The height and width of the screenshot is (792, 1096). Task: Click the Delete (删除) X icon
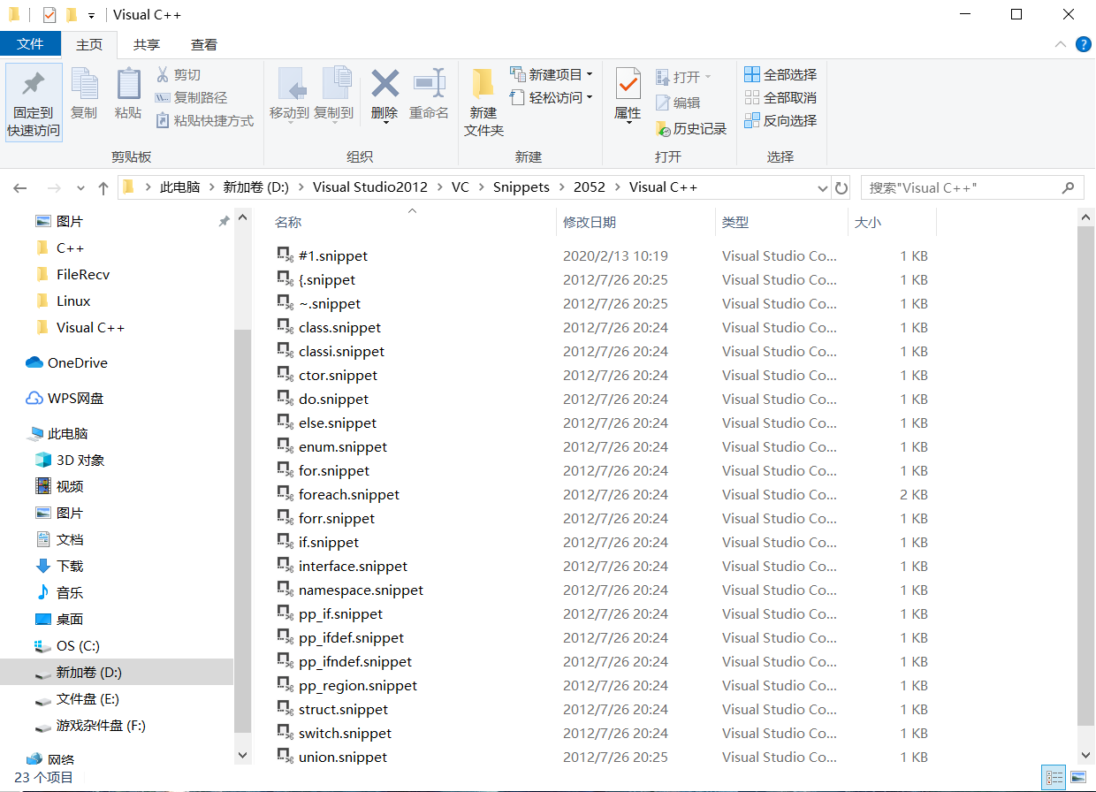[x=384, y=84]
